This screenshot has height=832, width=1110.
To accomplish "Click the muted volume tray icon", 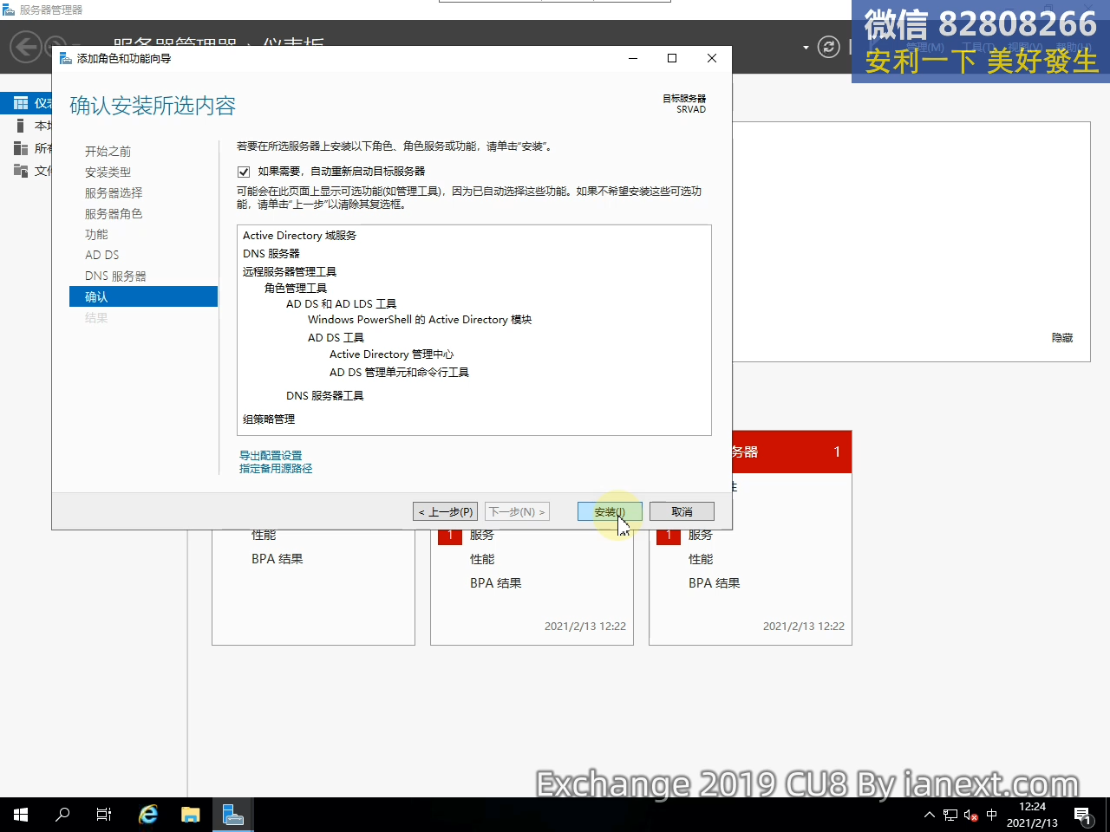I will click(x=971, y=815).
